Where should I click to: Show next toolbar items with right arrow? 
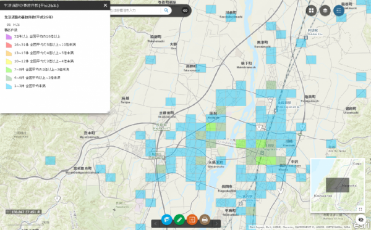[216, 223]
